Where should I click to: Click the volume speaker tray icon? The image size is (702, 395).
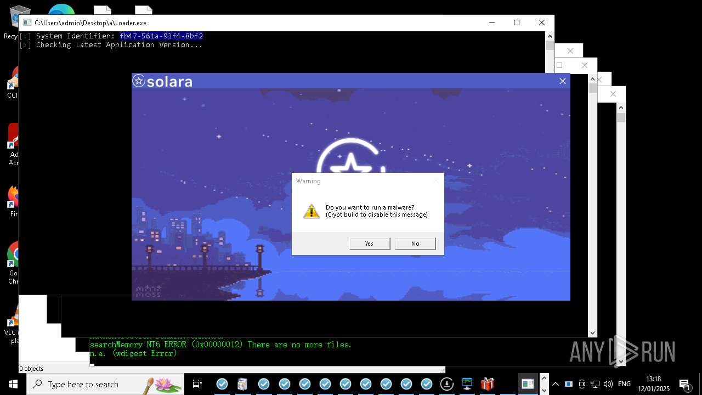(x=608, y=384)
